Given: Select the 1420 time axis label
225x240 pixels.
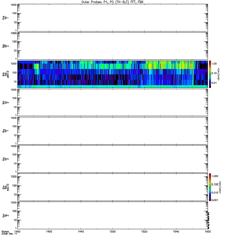Looking at the screenshot, I should coord(49,231).
